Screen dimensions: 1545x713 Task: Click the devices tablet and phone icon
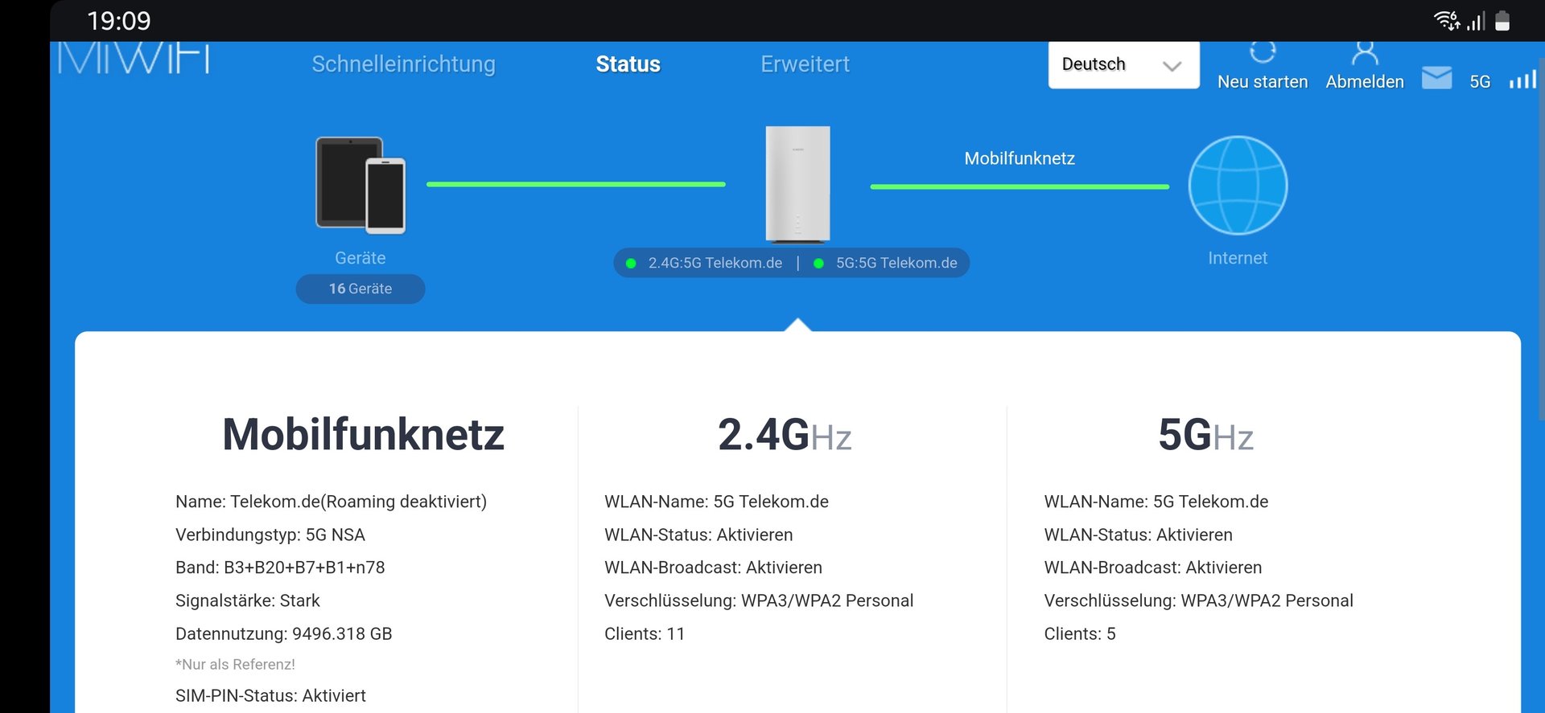click(x=360, y=186)
